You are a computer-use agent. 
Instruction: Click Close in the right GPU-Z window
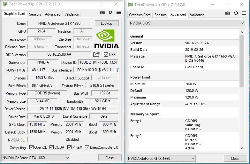pos(235,159)
